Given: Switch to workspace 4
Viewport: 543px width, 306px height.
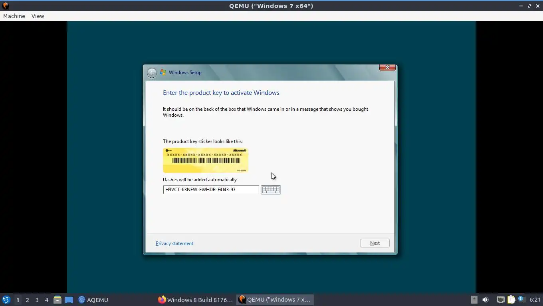Looking at the screenshot, I should 46,300.
